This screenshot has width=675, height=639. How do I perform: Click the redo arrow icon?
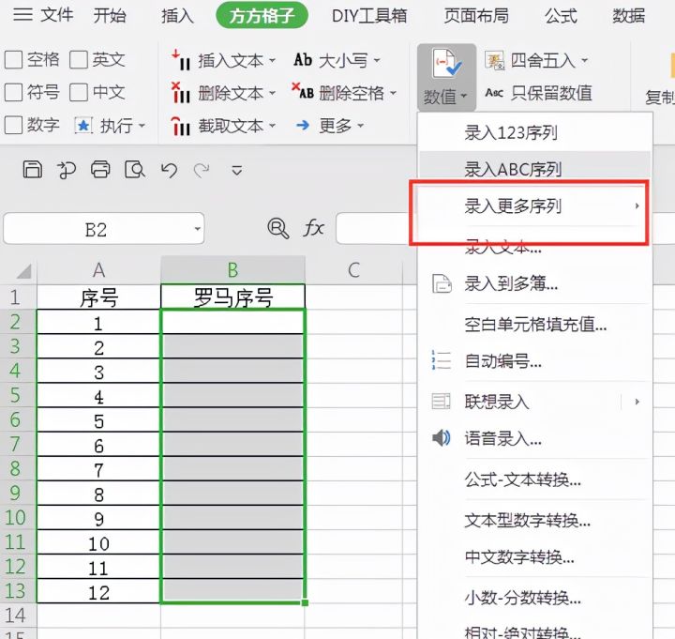click(202, 170)
